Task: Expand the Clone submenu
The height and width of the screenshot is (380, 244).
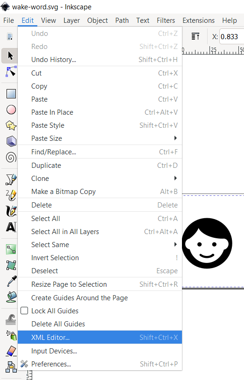Action: click(x=100, y=179)
